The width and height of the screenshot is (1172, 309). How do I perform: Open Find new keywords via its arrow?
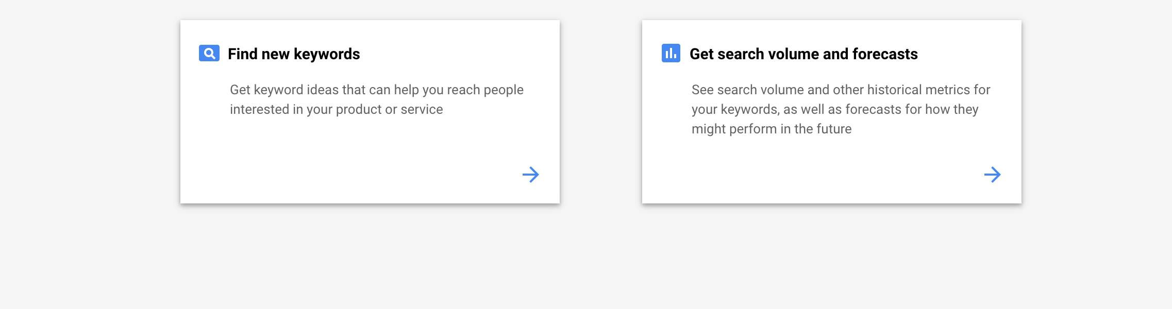pos(530,175)
